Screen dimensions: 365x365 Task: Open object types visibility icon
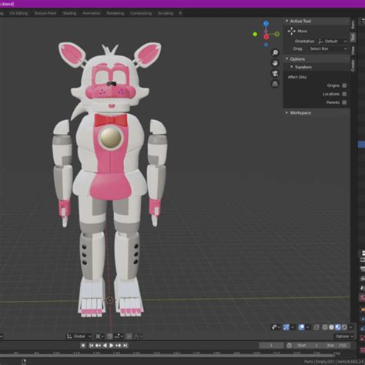tap(276, 327)
